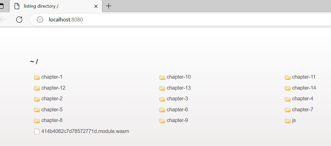Open the chapter-12 link
The height and width of the screenshot is (146, 331).
pyautogui.click(x=53, y=88)
